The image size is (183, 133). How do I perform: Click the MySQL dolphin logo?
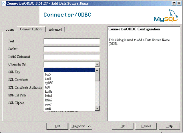click(166, 16)
